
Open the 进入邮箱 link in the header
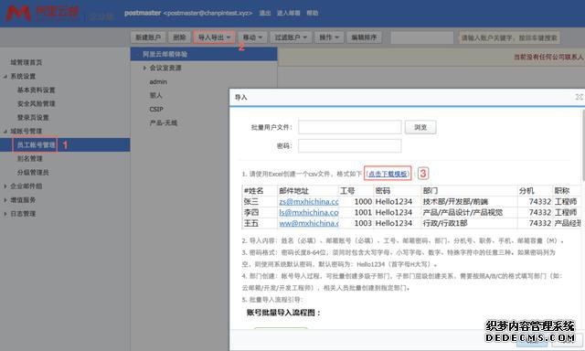(288, 13)
